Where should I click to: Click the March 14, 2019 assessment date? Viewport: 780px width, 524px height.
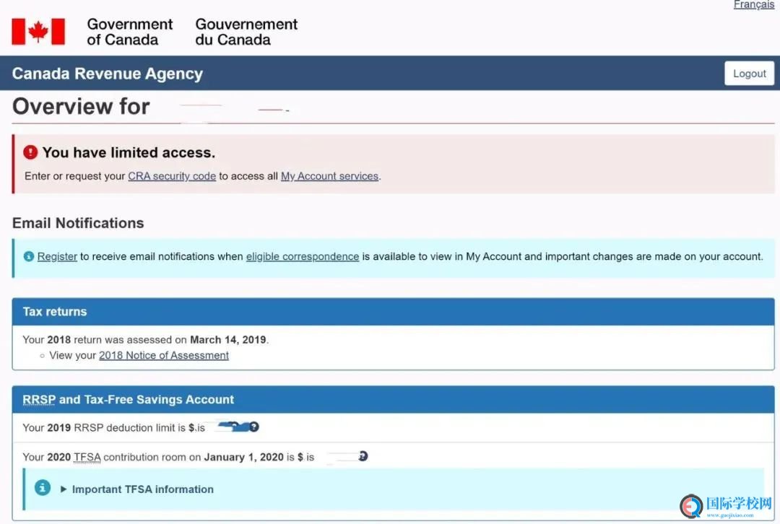(227, 340)
